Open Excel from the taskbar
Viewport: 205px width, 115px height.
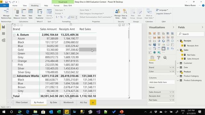[59, 112]
